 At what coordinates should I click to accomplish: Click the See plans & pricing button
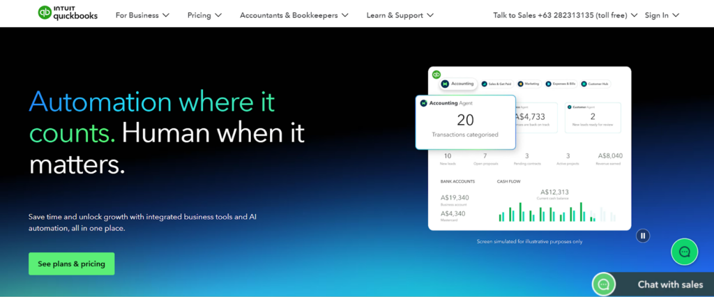coord(71,264)
